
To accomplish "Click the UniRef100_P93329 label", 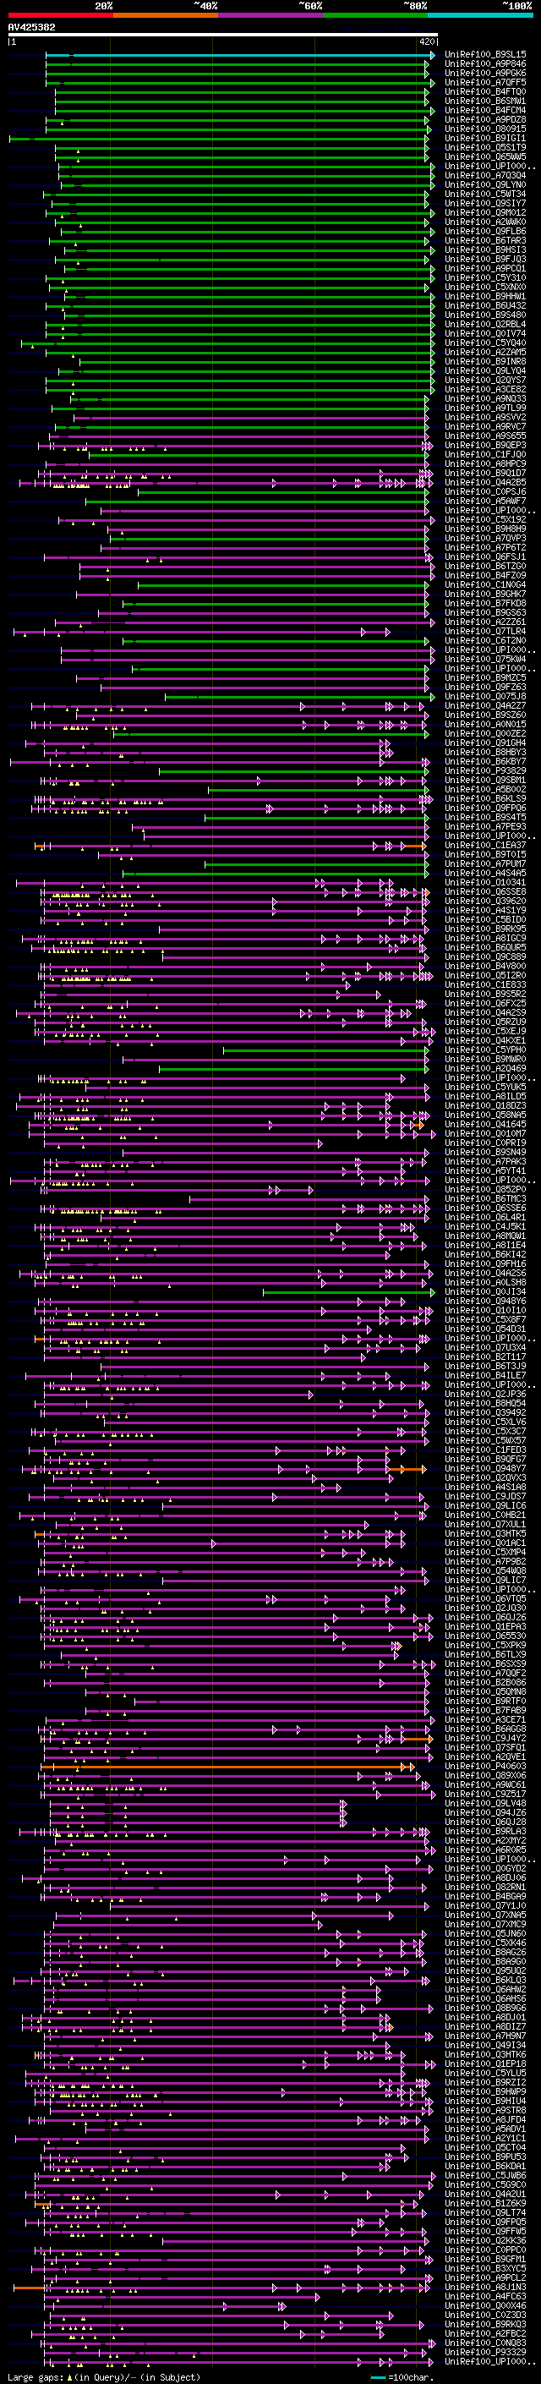I will click(x=485, y=2353).
